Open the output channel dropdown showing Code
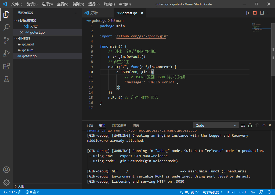This screenshot has width=275, height=195. (216, 125)
